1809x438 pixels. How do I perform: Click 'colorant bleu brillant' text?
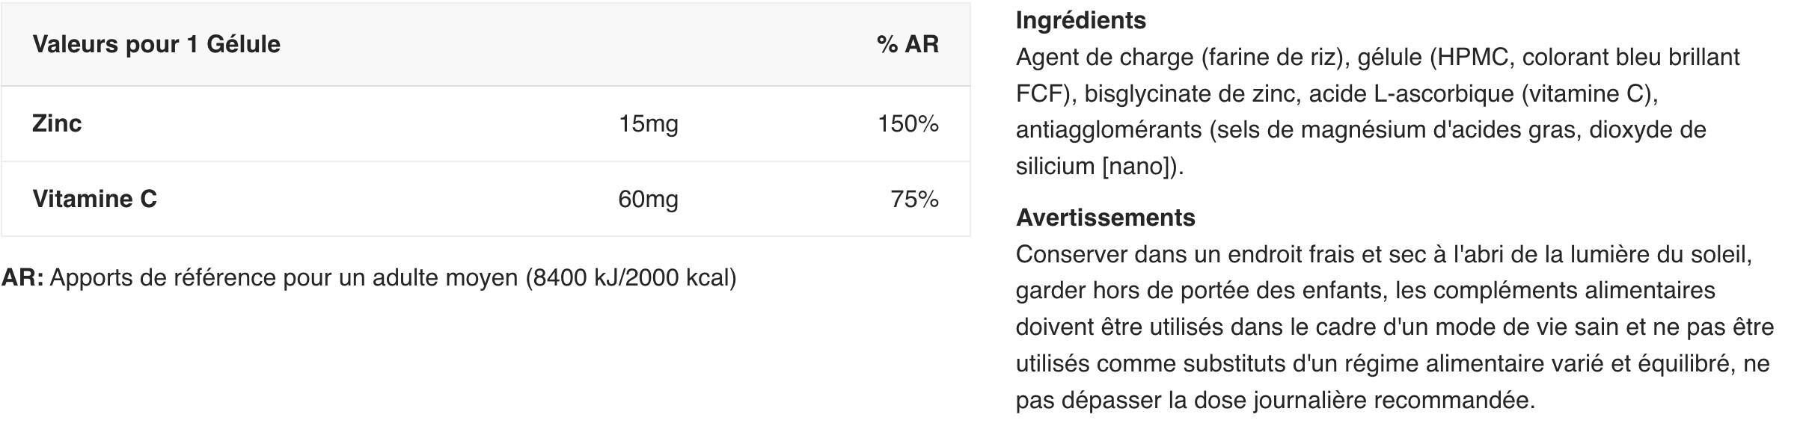(1631, 58)
